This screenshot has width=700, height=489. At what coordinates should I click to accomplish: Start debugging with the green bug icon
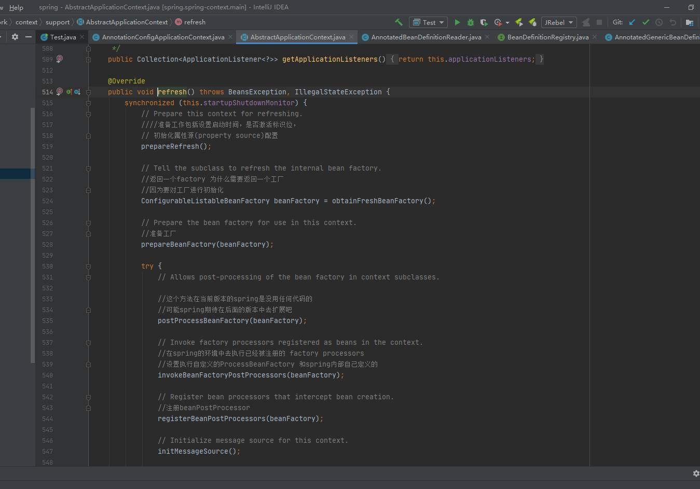pos(471,22)
